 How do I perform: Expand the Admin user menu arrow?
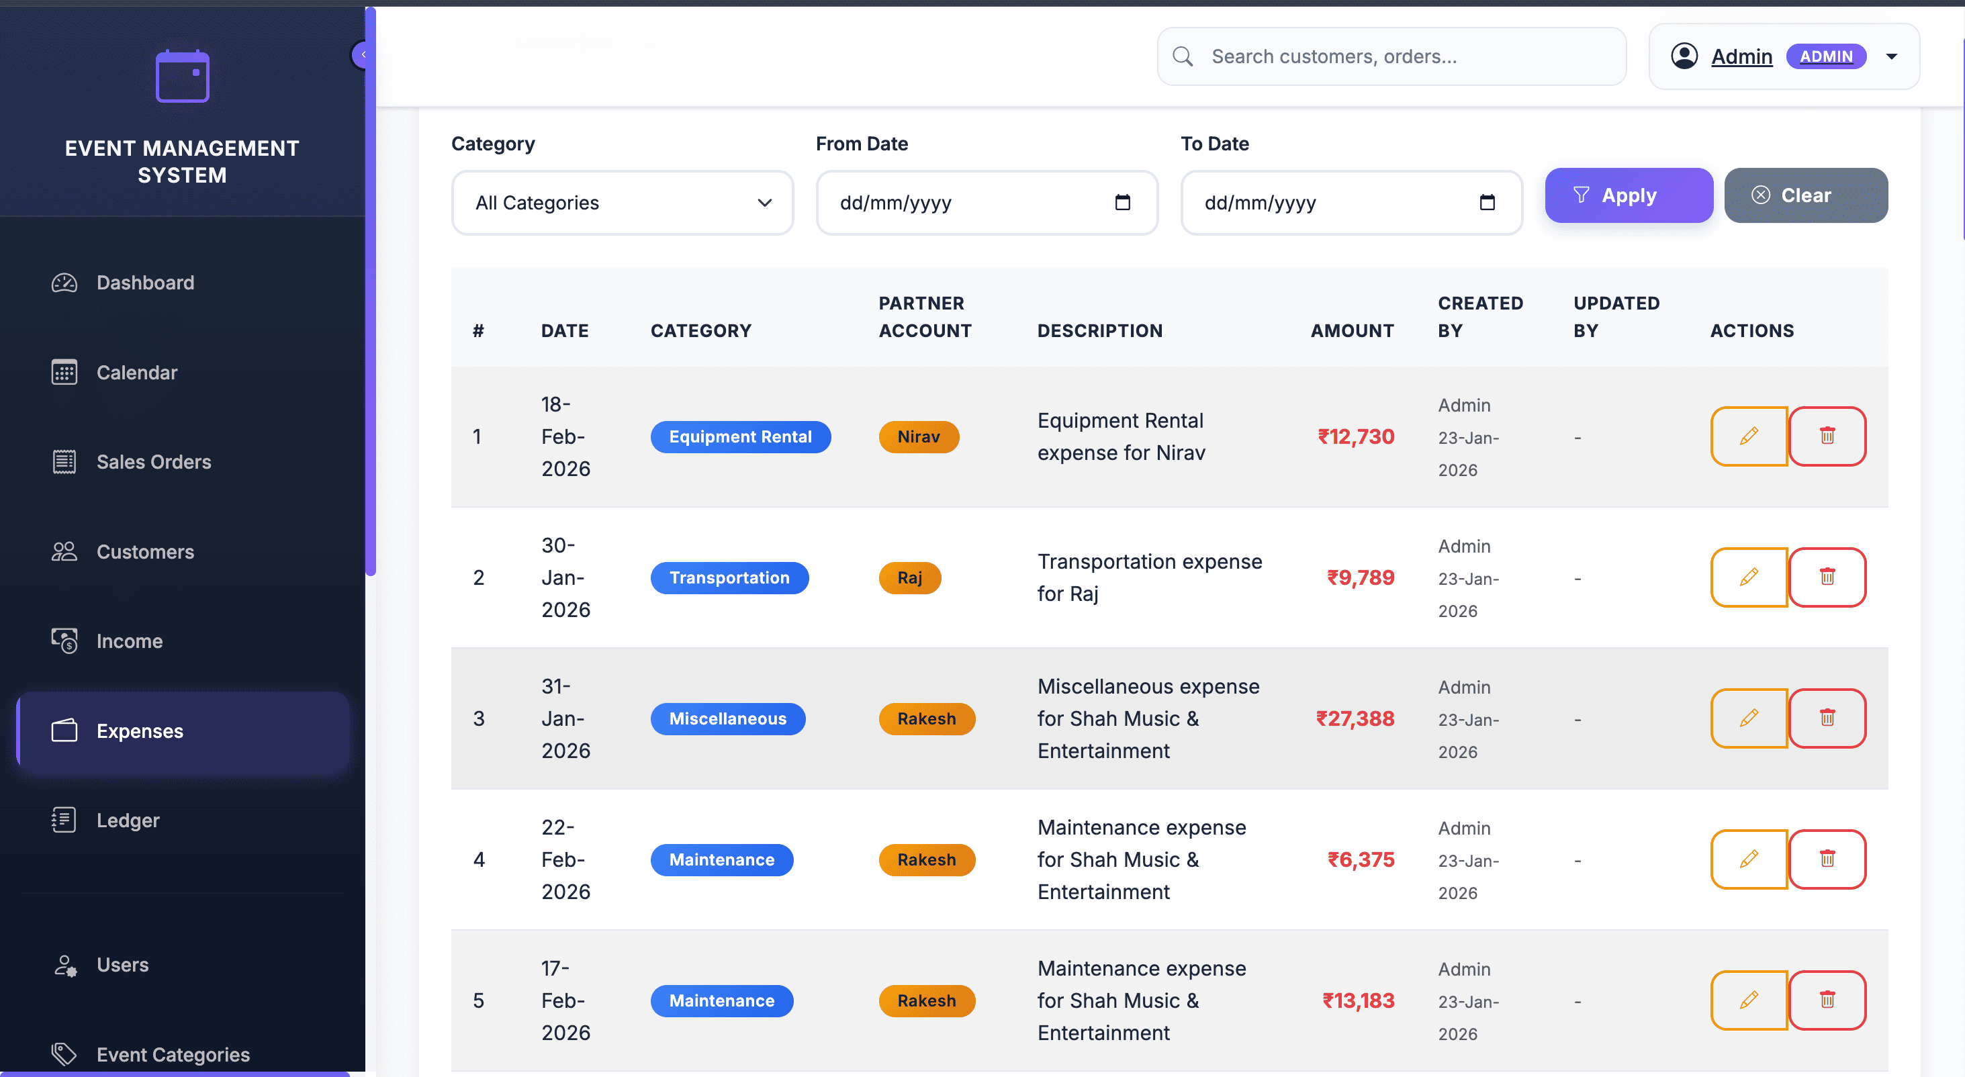click(1892, 56)
